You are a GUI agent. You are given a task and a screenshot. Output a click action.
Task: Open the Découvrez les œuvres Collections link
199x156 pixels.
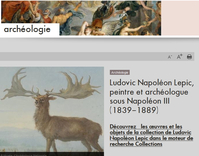[152, 135]
